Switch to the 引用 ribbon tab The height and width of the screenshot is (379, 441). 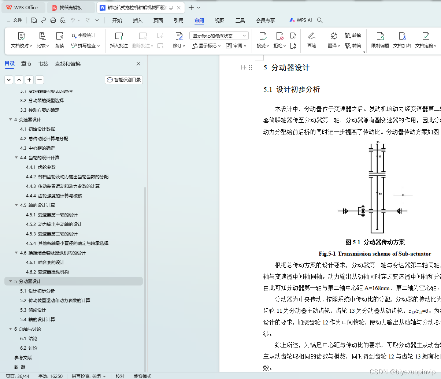click(x=179, y=21)
